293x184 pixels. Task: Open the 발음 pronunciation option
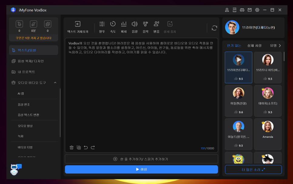point(157,27)
